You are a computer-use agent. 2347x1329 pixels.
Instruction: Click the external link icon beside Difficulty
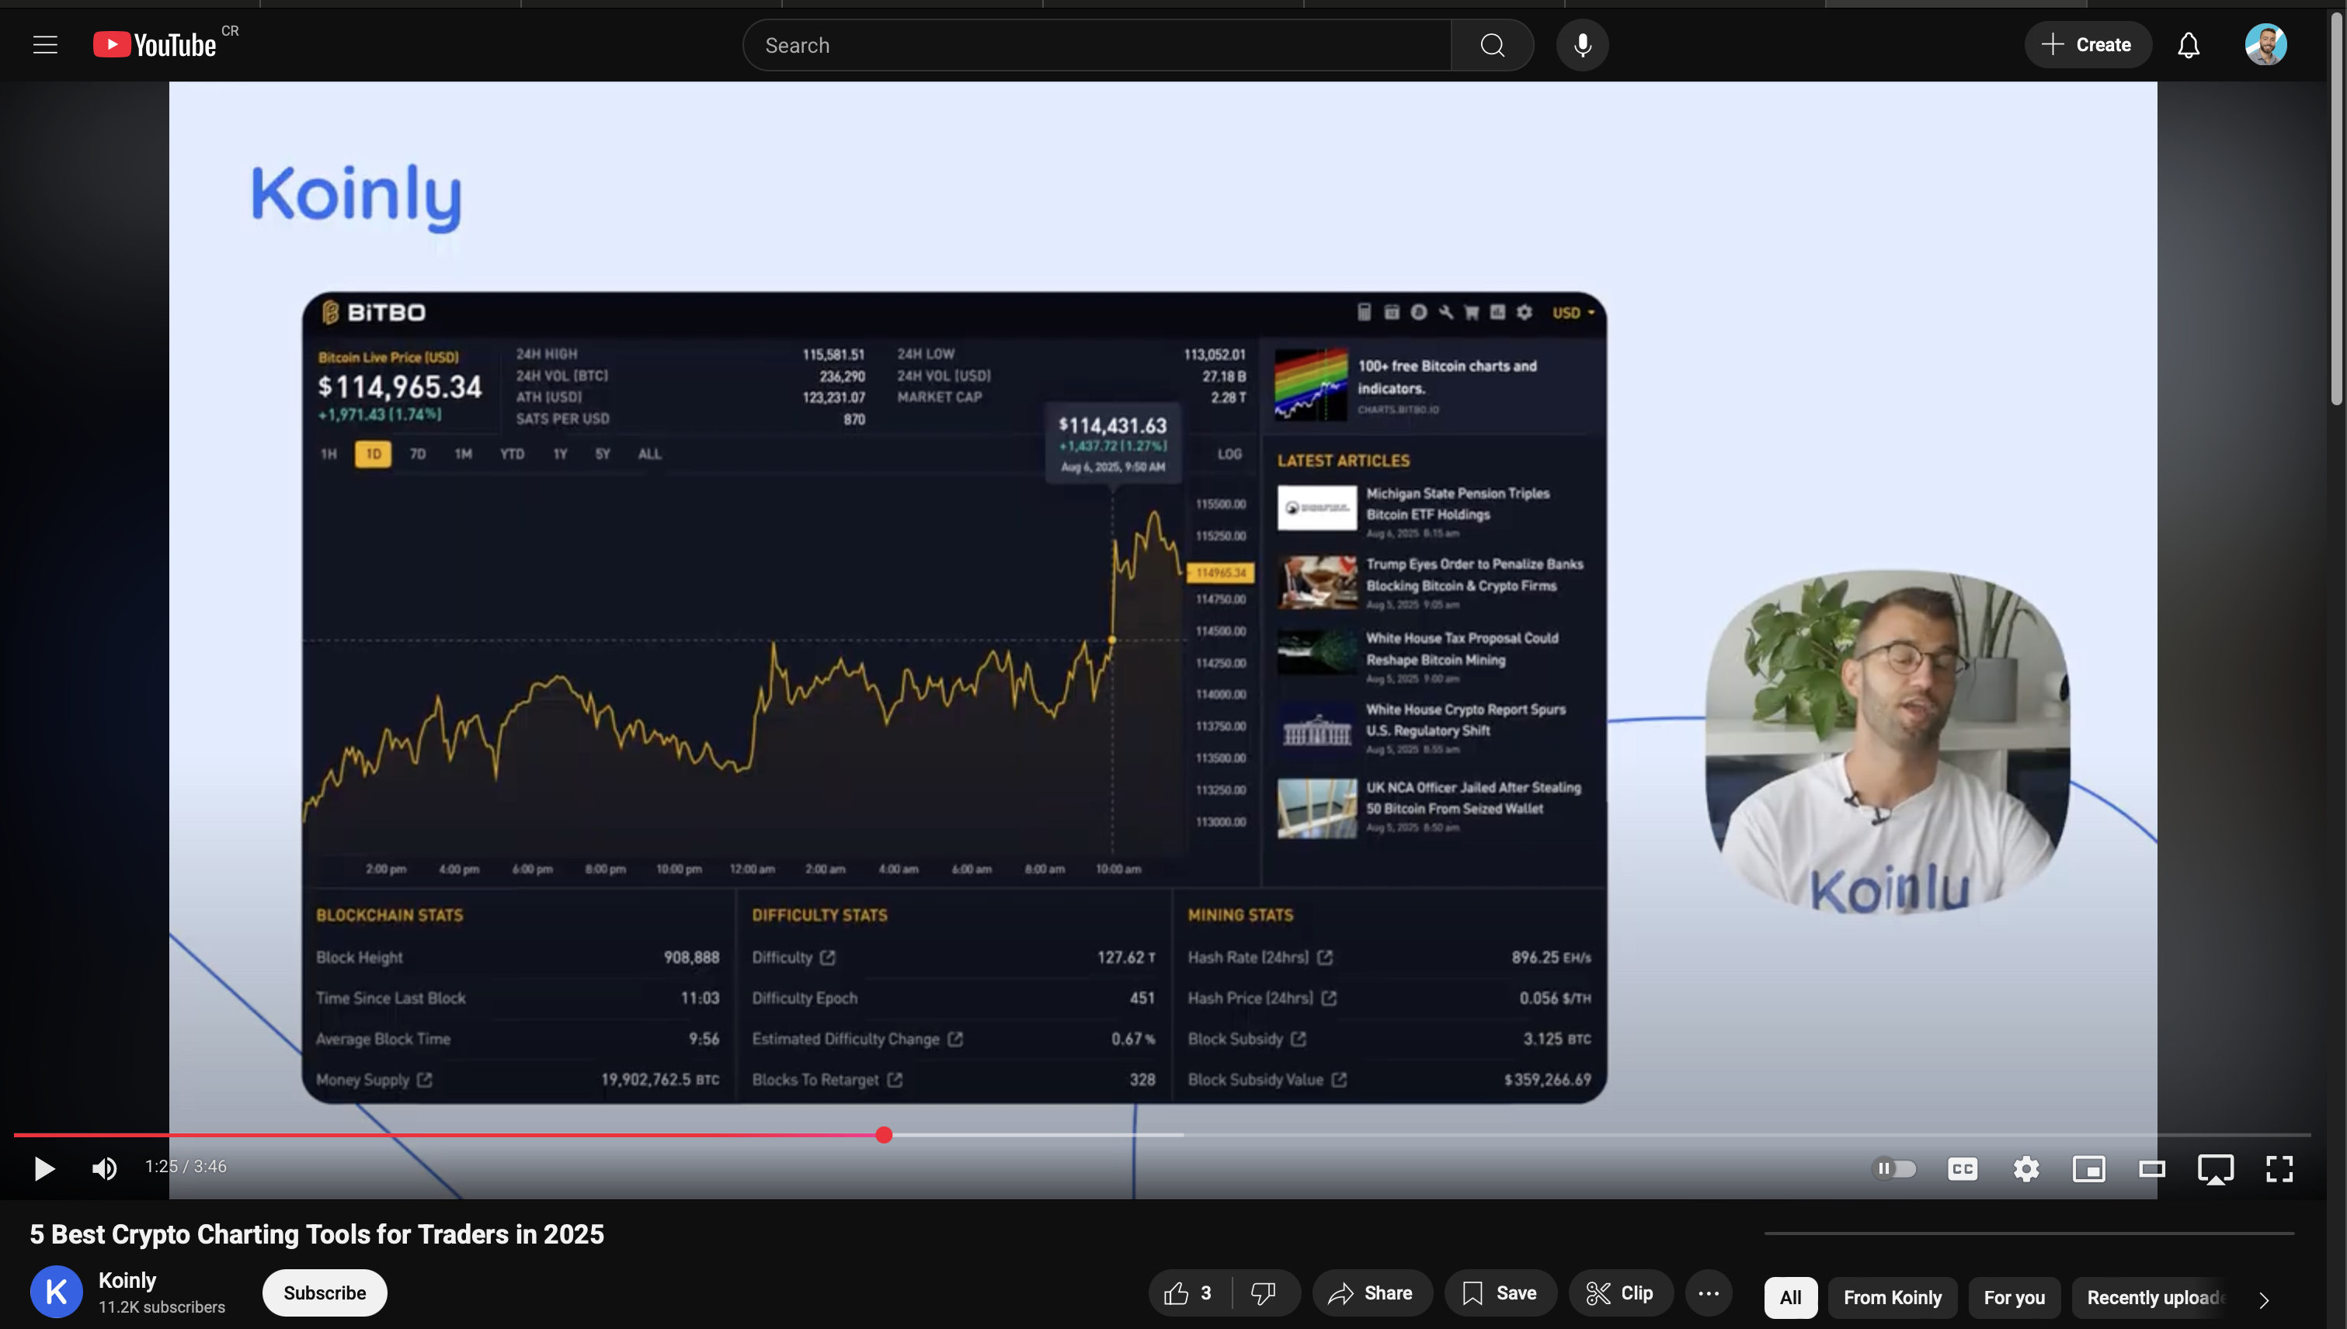pyautogui.click(x=827, y=957)
